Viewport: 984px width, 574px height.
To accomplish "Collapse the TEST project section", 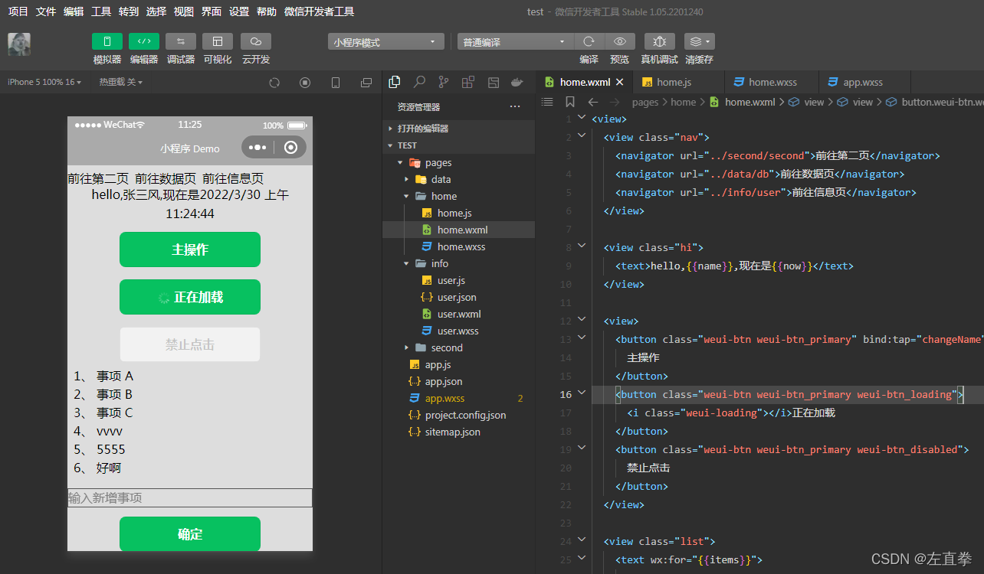I will (459, 145).
